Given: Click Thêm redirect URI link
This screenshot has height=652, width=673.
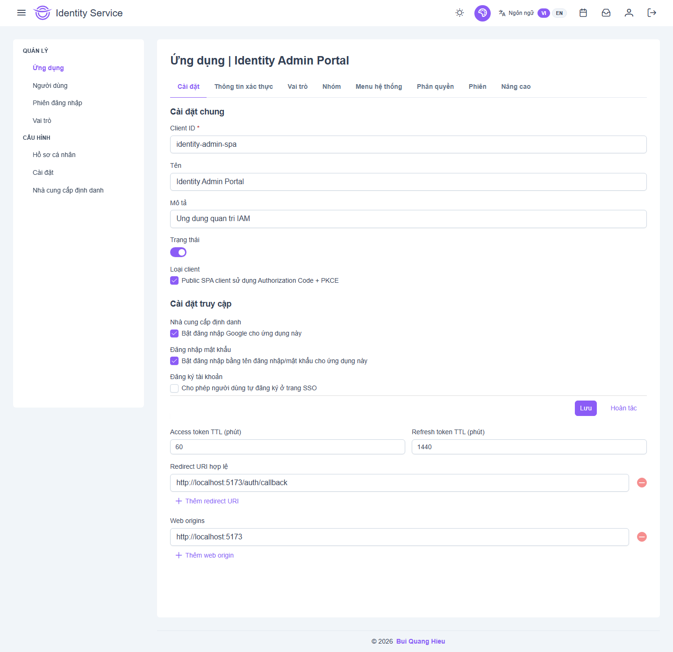Looking at the screenshot, I should (x=207, y=501).
